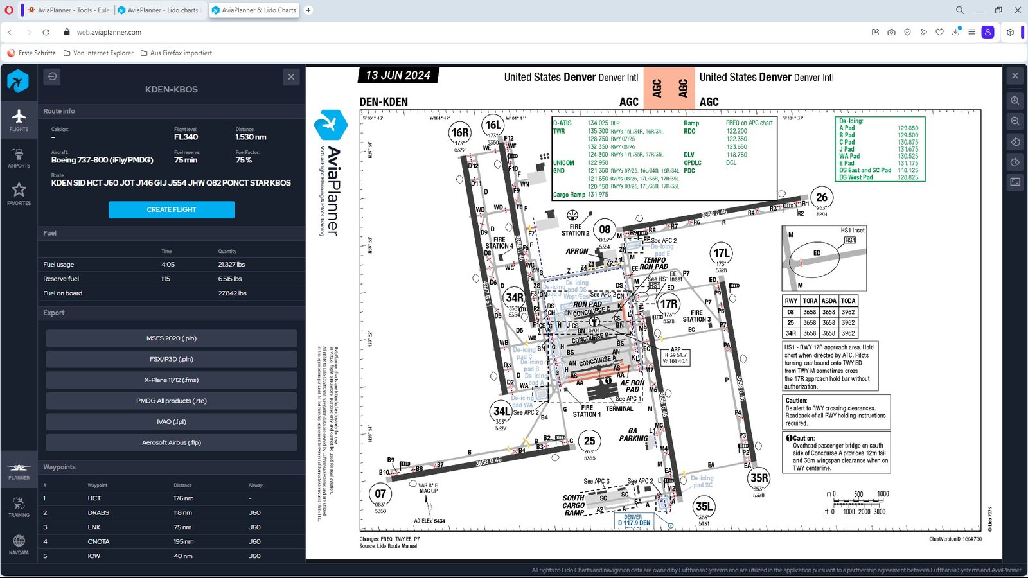Zoom in on the chart

tap(1015, 101)
